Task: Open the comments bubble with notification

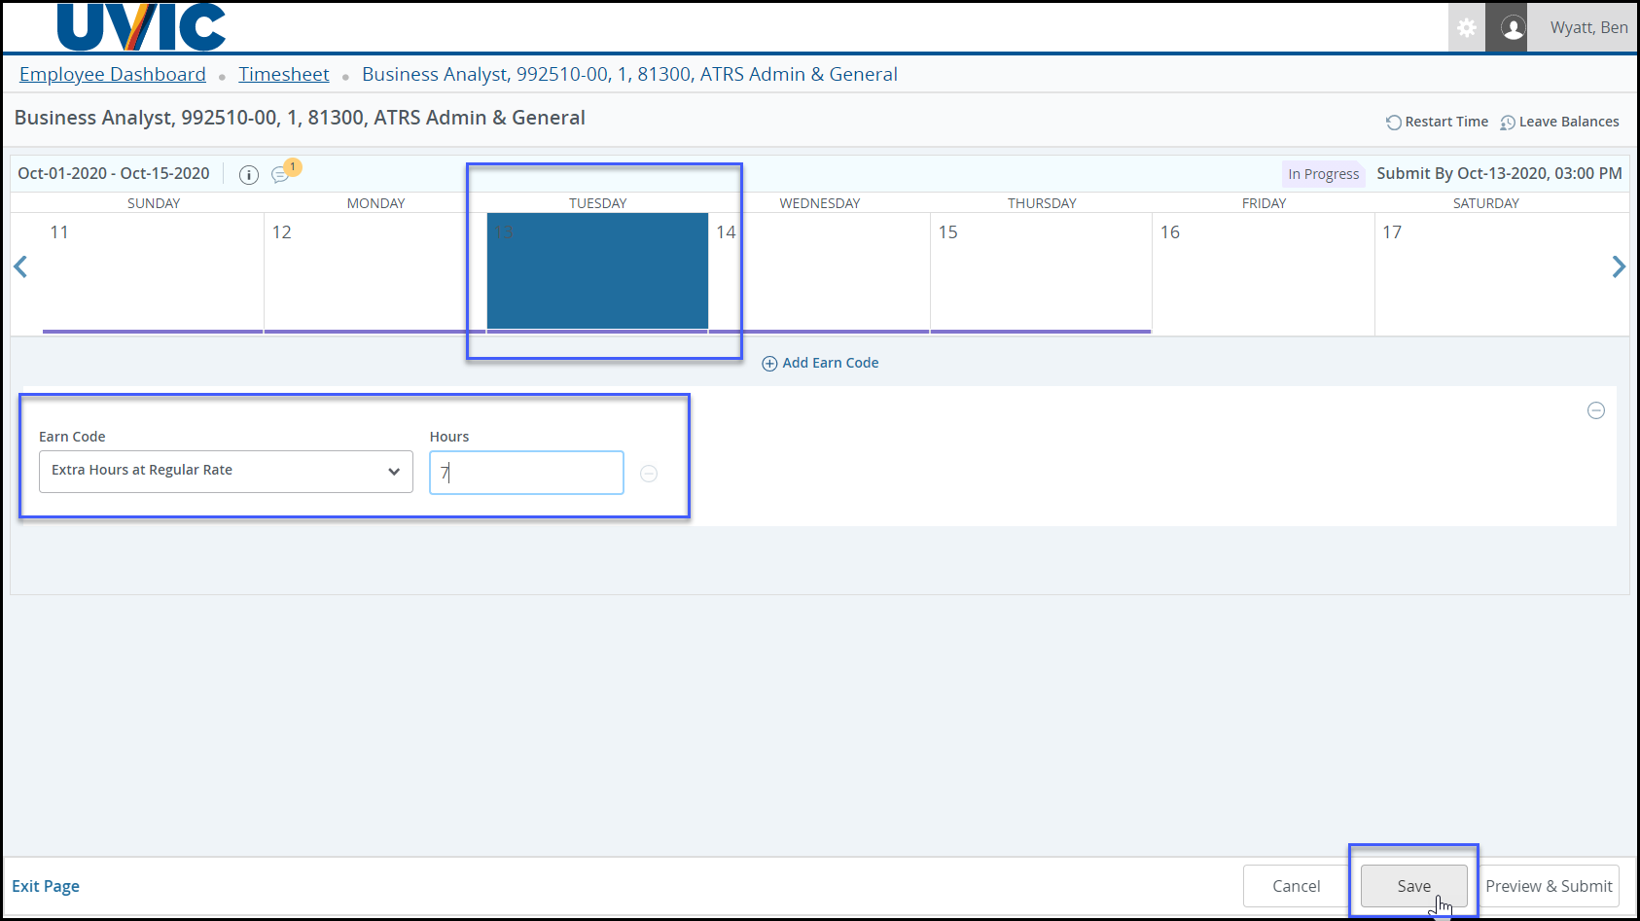Action: pyautogui.click(x=281, y=175)
